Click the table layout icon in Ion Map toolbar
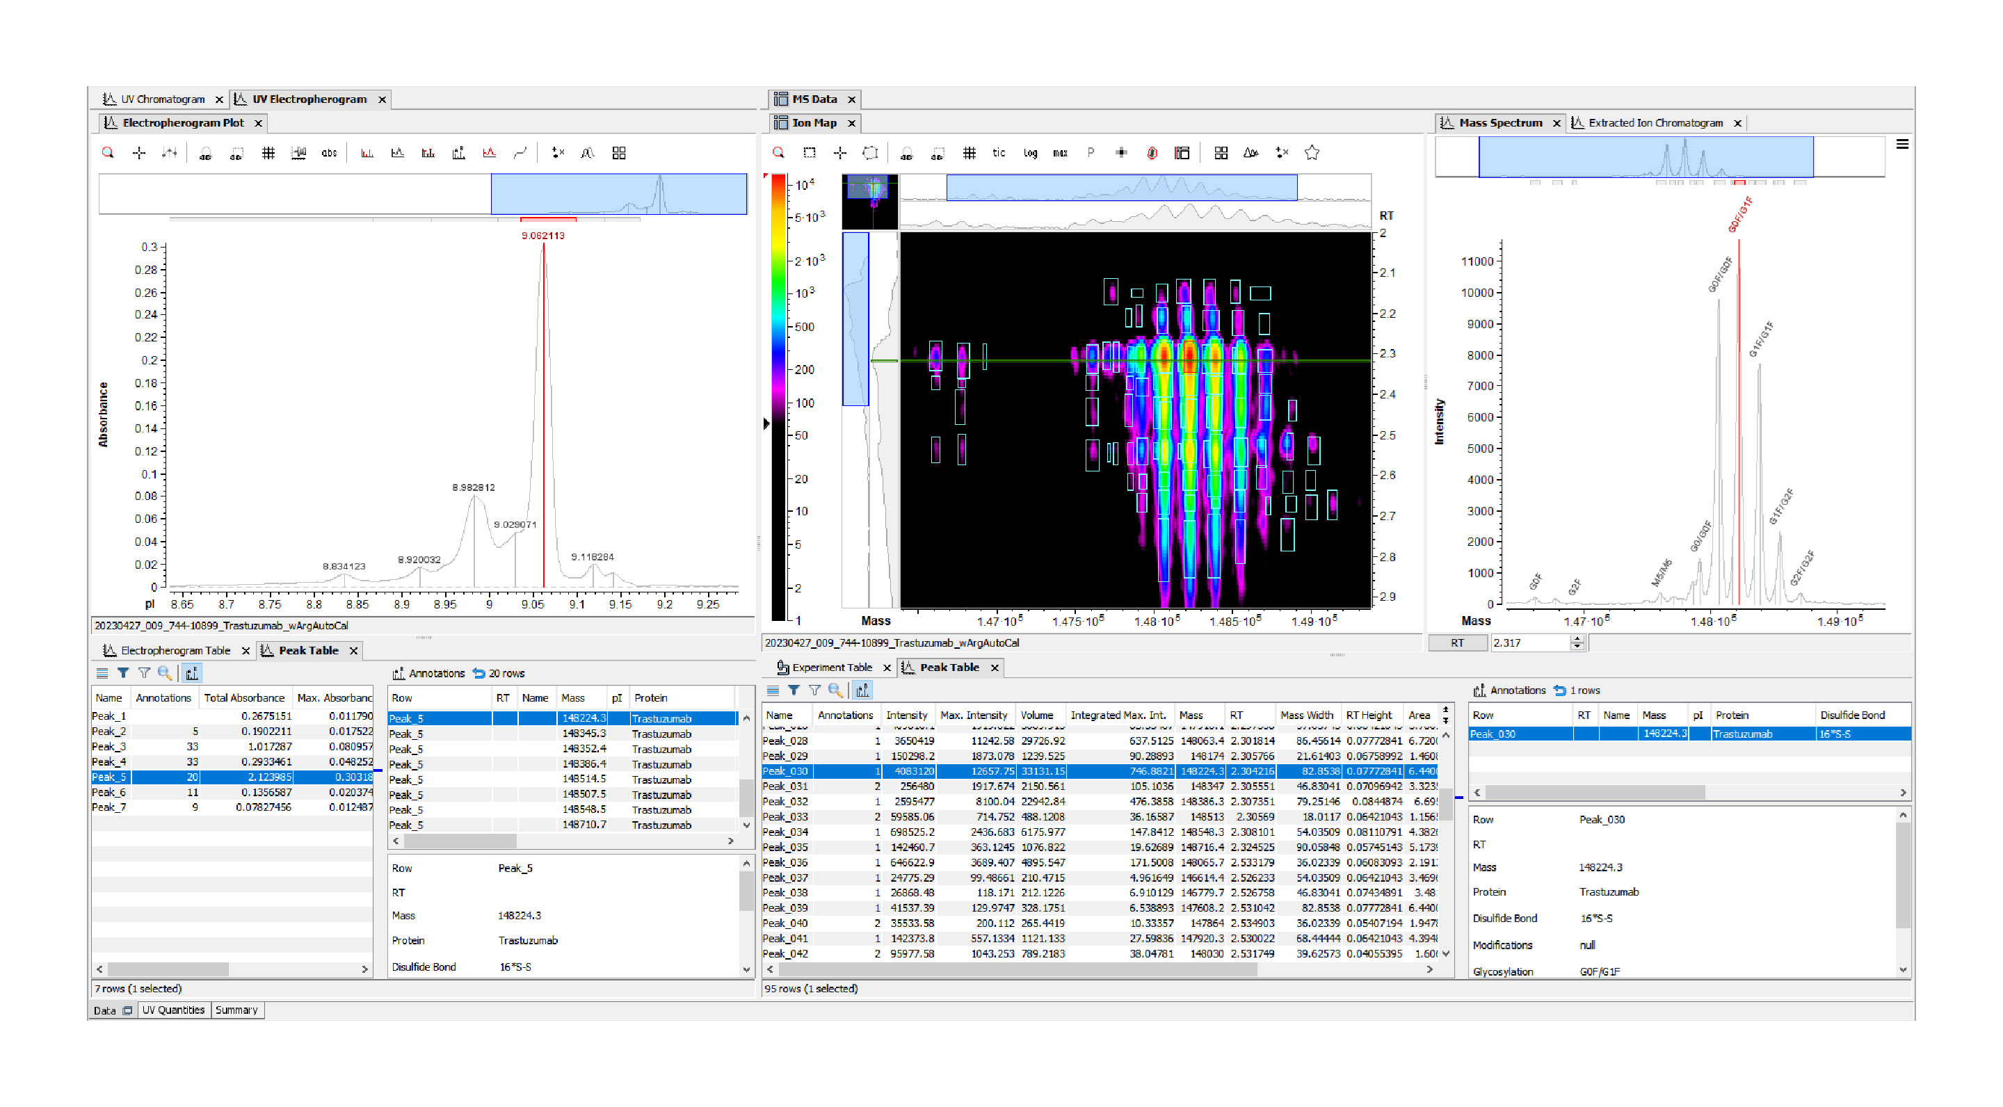 [1182, 153]
